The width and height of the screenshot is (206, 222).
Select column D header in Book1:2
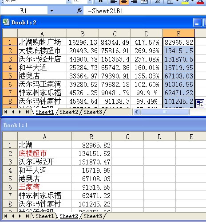(x=147, y=34)
